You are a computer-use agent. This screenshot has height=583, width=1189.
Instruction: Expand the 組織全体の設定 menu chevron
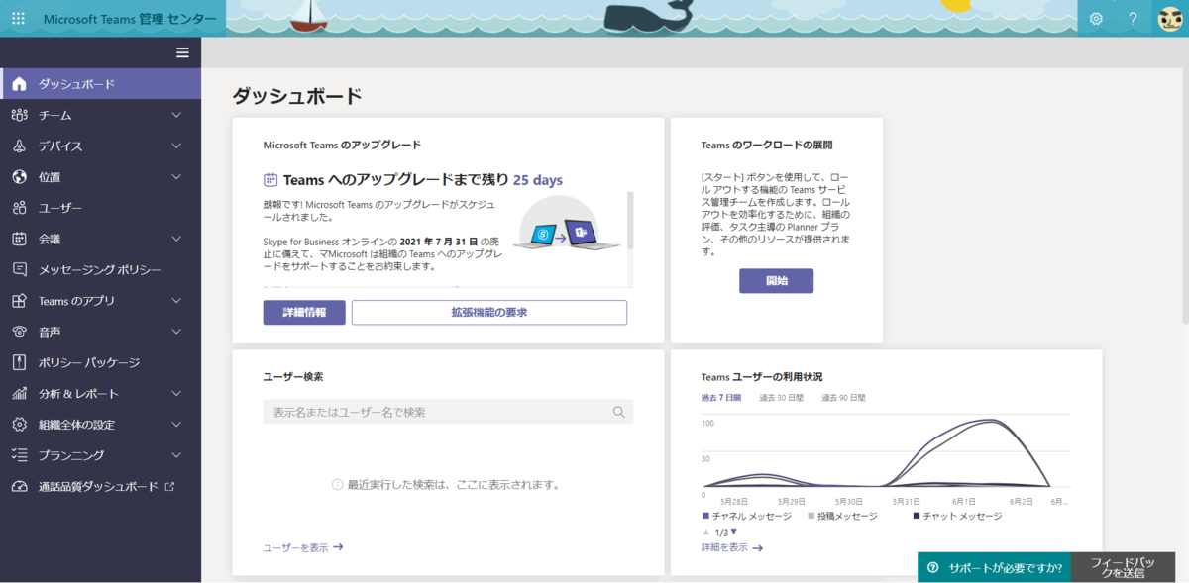(x=176, y=425)
